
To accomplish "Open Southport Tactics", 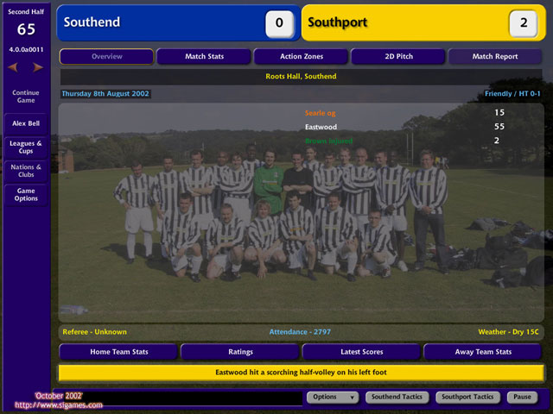I will [467, 397].
